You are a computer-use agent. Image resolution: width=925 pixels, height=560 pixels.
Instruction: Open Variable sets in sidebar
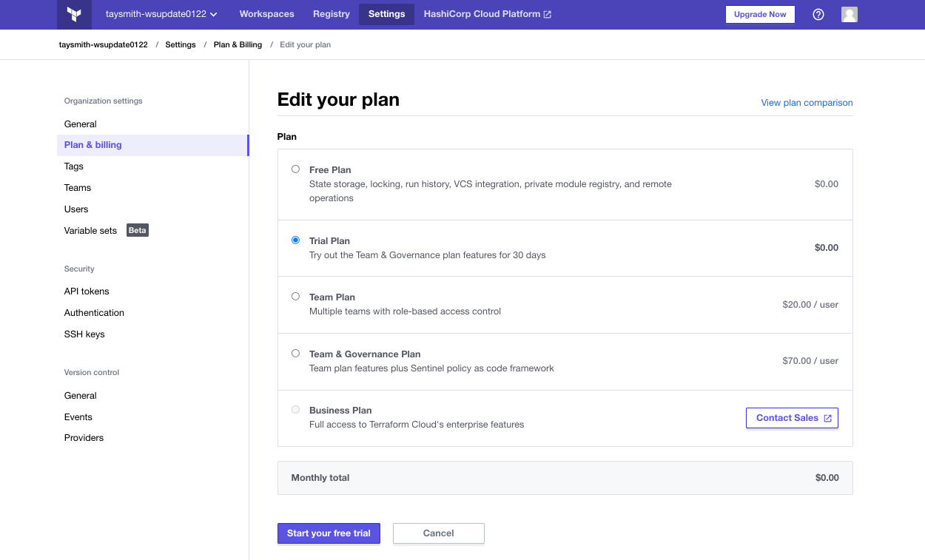90,231
